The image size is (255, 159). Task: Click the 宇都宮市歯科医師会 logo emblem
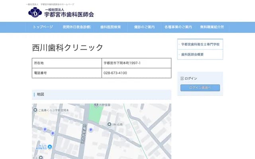coord(35,13)
